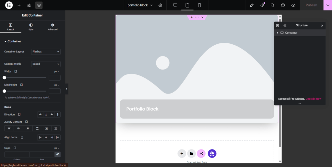The width and height of the screenshot is (332, 167).
Task: Set Justify Content to start
Action: [x=9, y=128]
